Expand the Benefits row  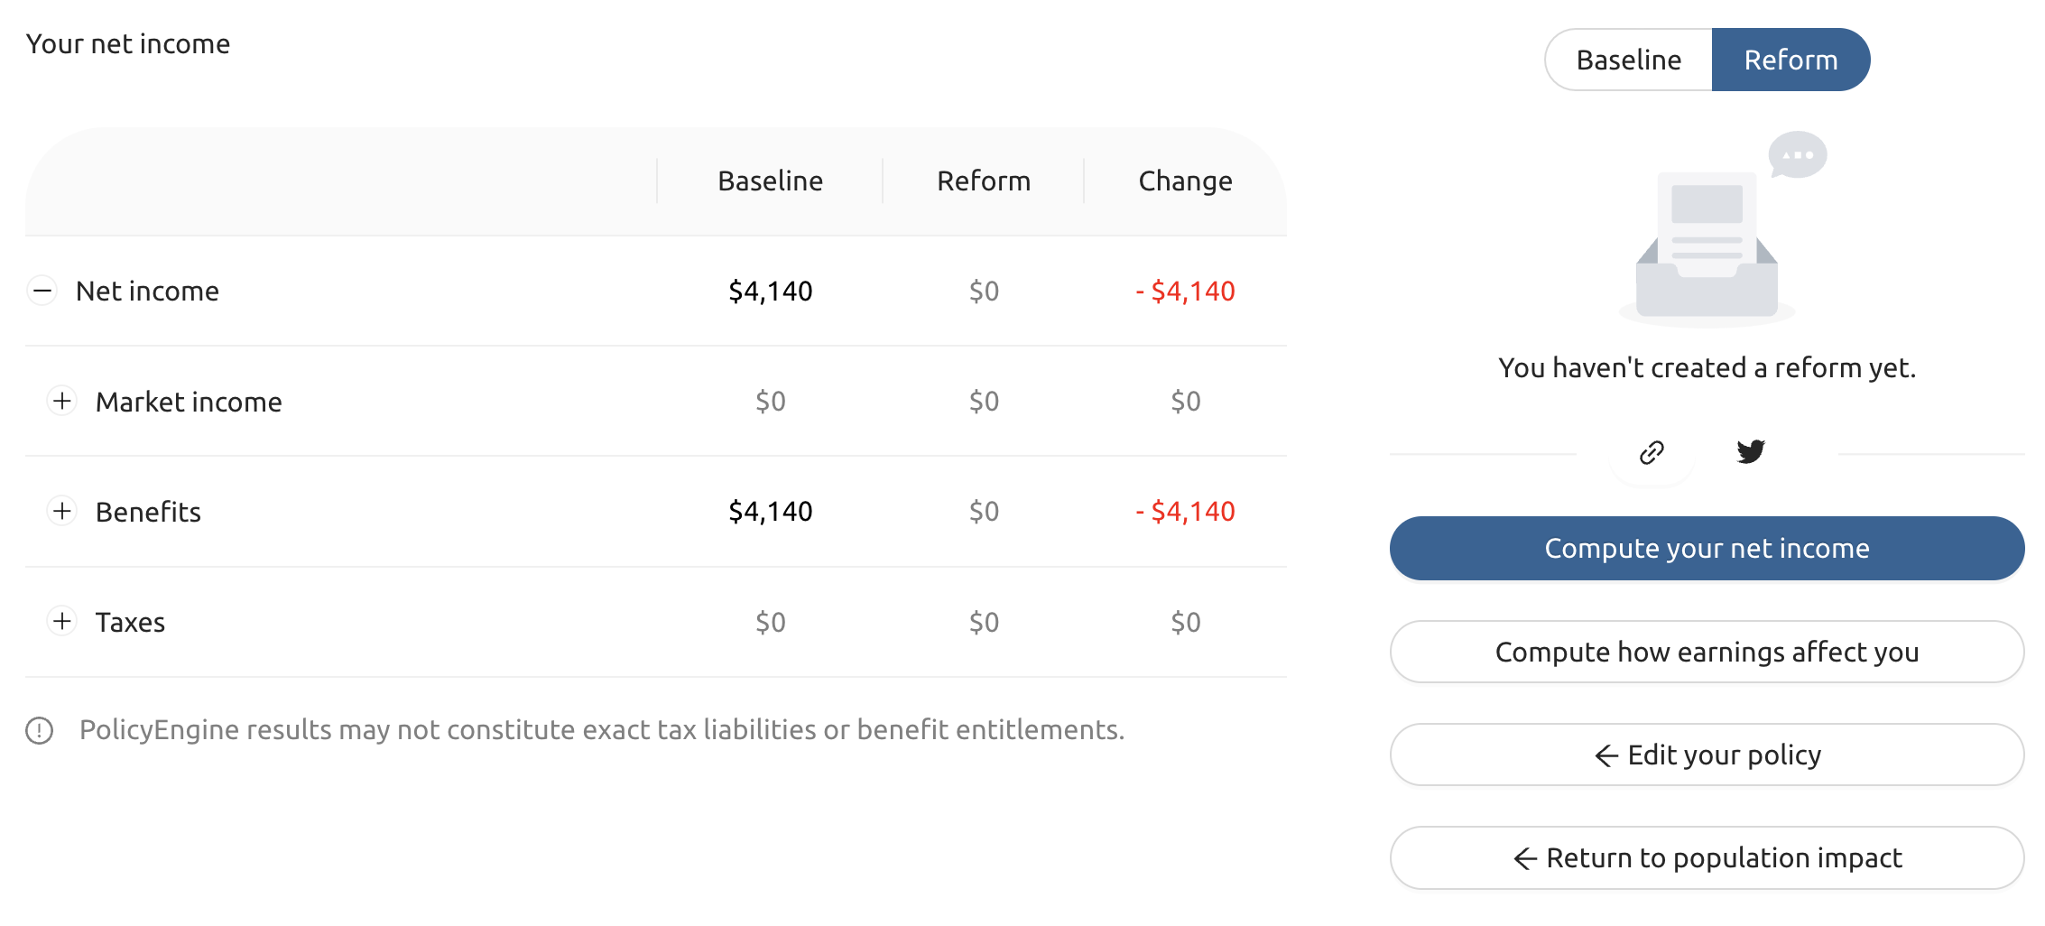pos(62,511)
